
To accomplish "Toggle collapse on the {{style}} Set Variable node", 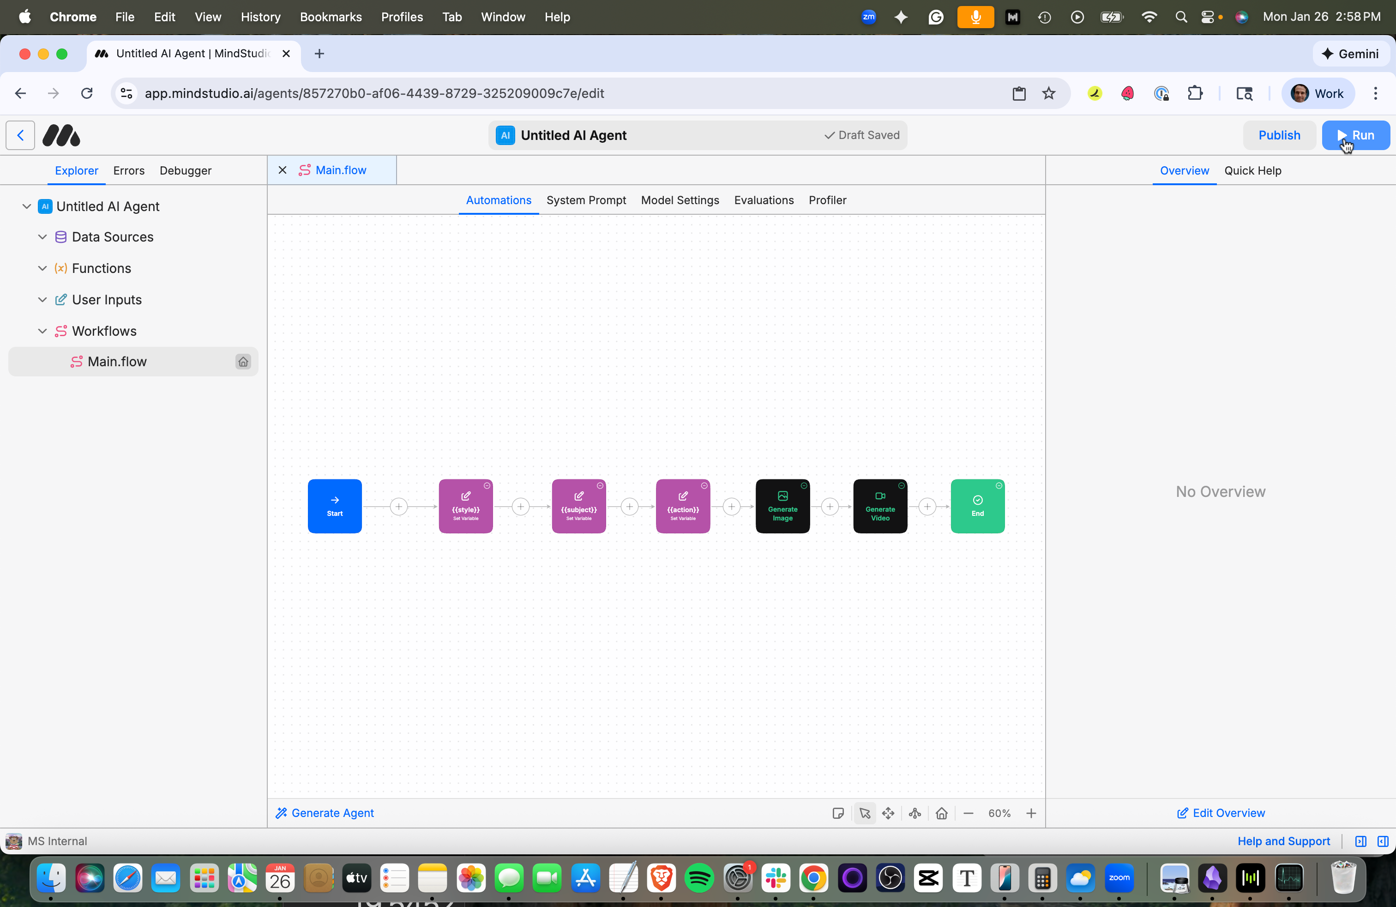I will (487, 486).
